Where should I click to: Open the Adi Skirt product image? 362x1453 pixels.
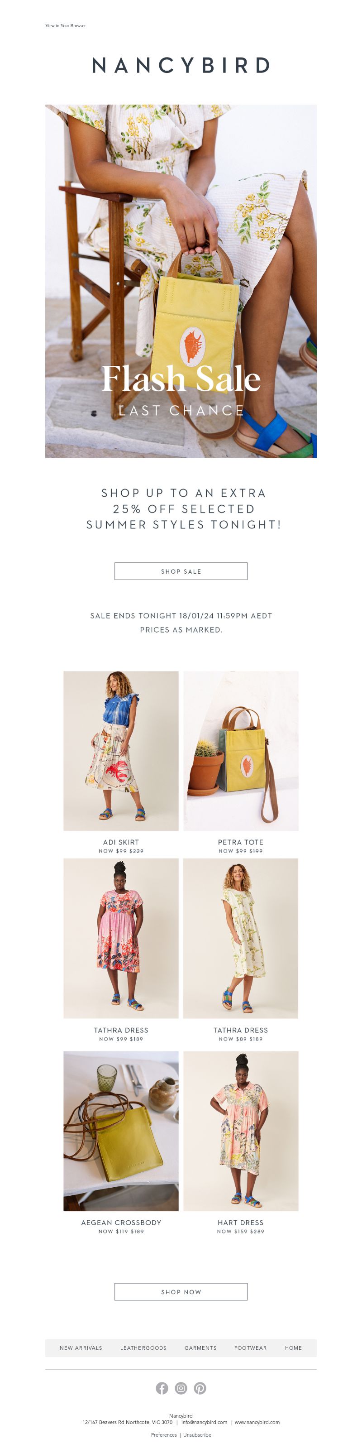(121, 751)
